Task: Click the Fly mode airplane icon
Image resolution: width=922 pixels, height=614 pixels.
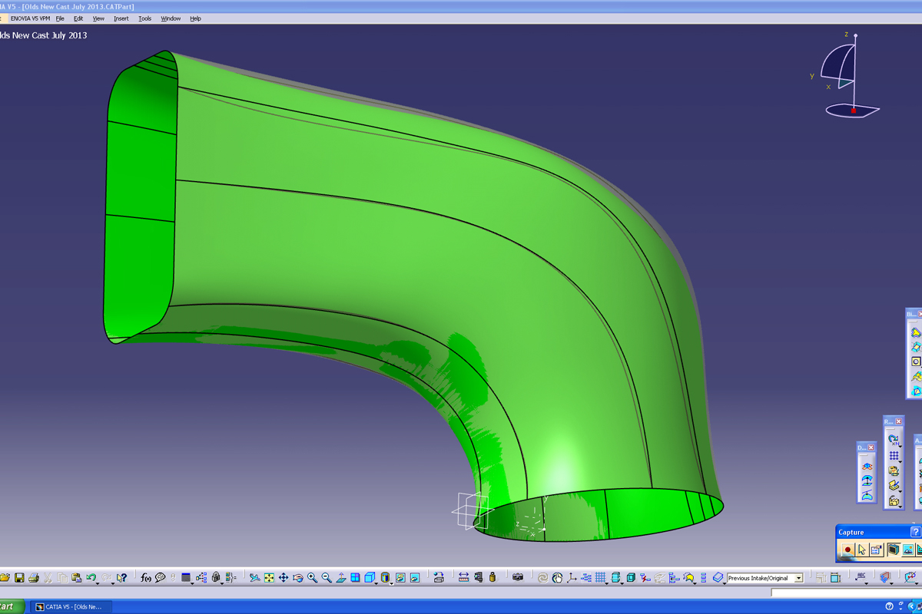Action: [x=254, y=577]
